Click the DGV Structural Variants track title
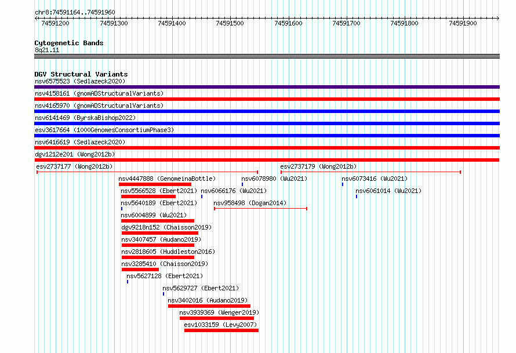Screen dimensions: 516x353 81,74
